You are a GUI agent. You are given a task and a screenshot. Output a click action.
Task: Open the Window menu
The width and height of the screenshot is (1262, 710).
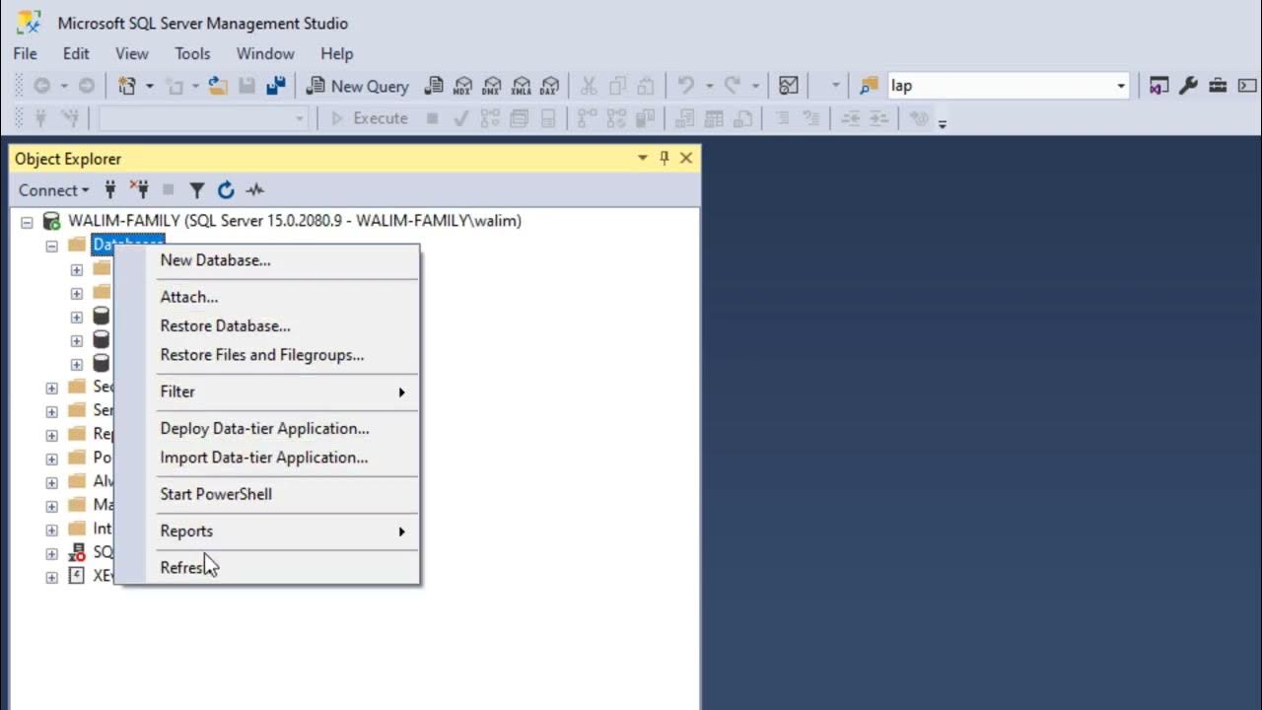[265, 53]
